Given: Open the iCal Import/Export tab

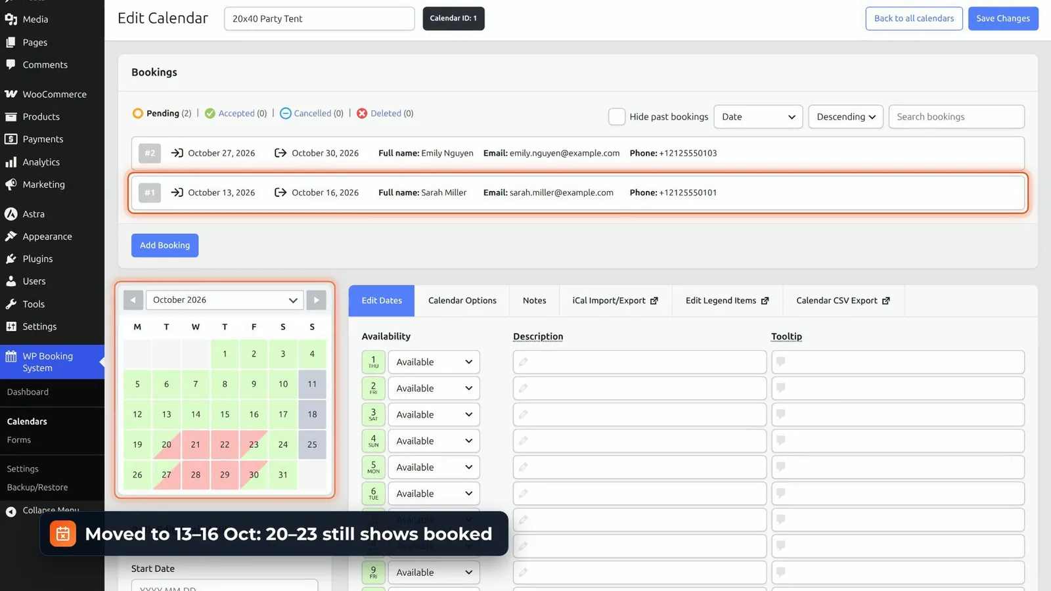Looking at the screenshot, I should (615, 301).
